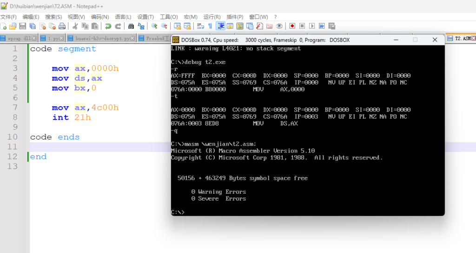Switch to the huawei-h3c-decrypt.py tab
476x253 pixels.
[101, 38]
